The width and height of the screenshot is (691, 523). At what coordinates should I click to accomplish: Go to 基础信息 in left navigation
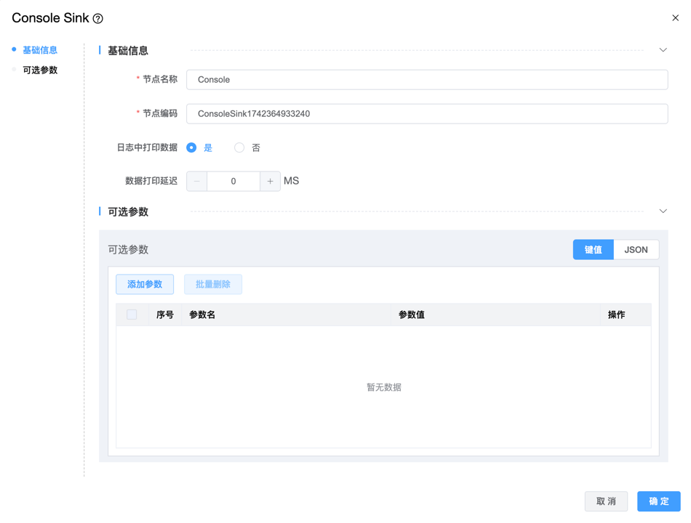pyautogui.click(x=40, y=50)
